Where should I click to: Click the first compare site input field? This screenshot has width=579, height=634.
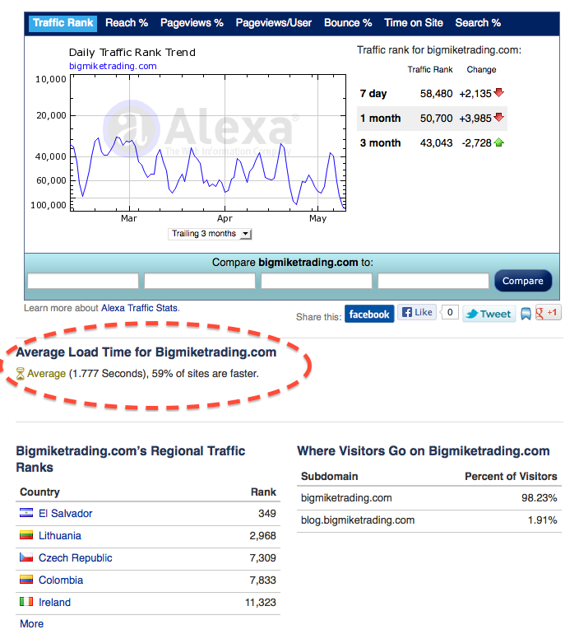(83, 281)
